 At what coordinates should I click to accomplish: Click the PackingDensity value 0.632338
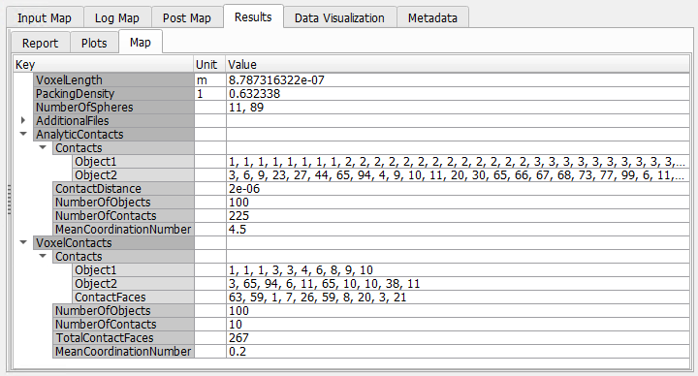pos(254,94)
